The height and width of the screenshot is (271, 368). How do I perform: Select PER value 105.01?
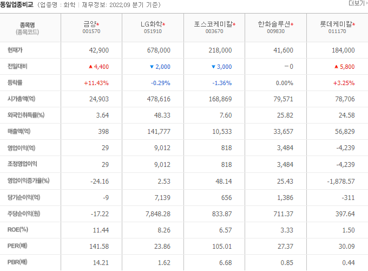point(222,246)
